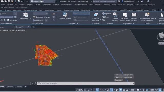
Task: Add a new layout with the plus button
Action: (25, 87)
